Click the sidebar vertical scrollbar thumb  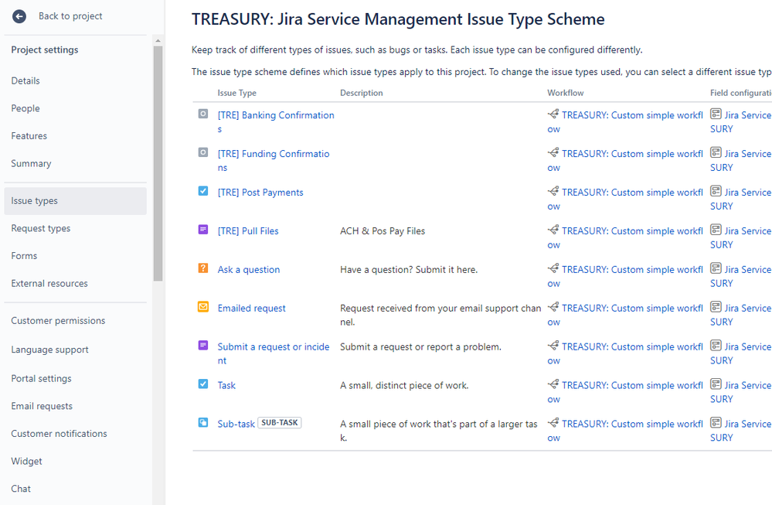click(158, 164)
